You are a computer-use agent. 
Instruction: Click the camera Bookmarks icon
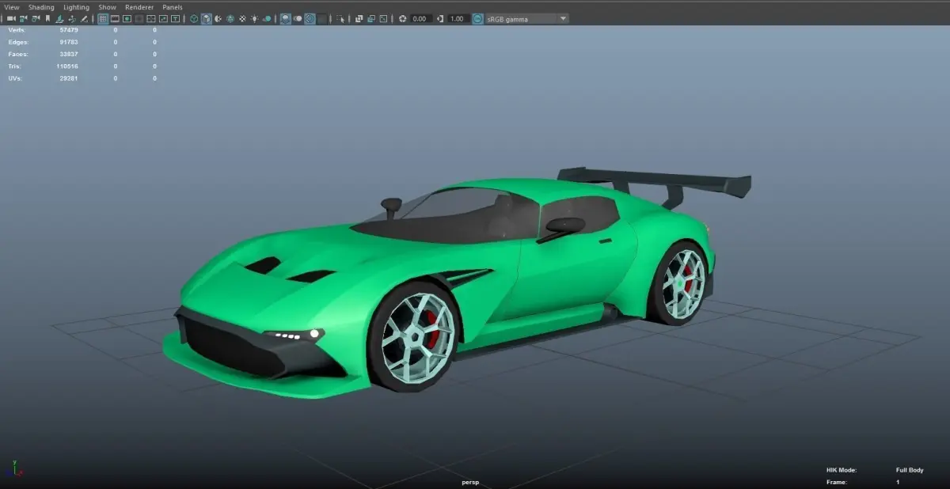point(47,18)
